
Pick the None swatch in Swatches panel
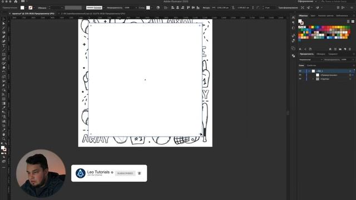(x=300, y=27)
